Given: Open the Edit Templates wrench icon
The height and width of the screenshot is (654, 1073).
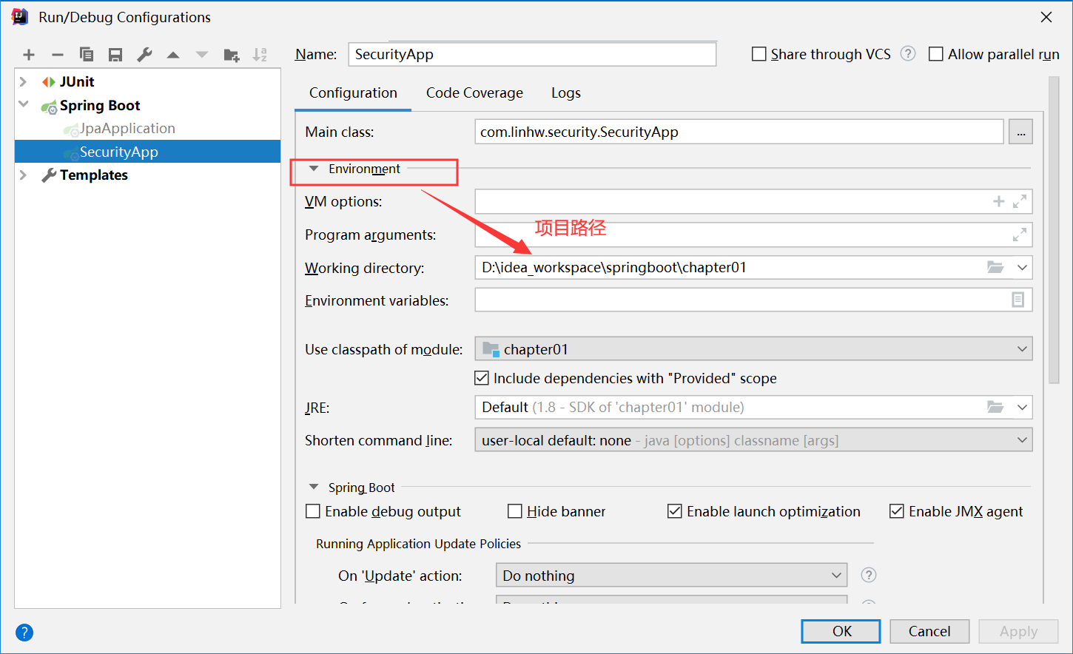Looking at the screenshot, I should 144,55.
